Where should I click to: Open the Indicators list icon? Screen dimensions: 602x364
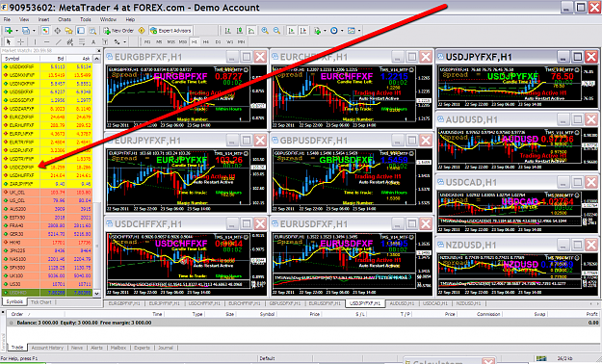317,31
